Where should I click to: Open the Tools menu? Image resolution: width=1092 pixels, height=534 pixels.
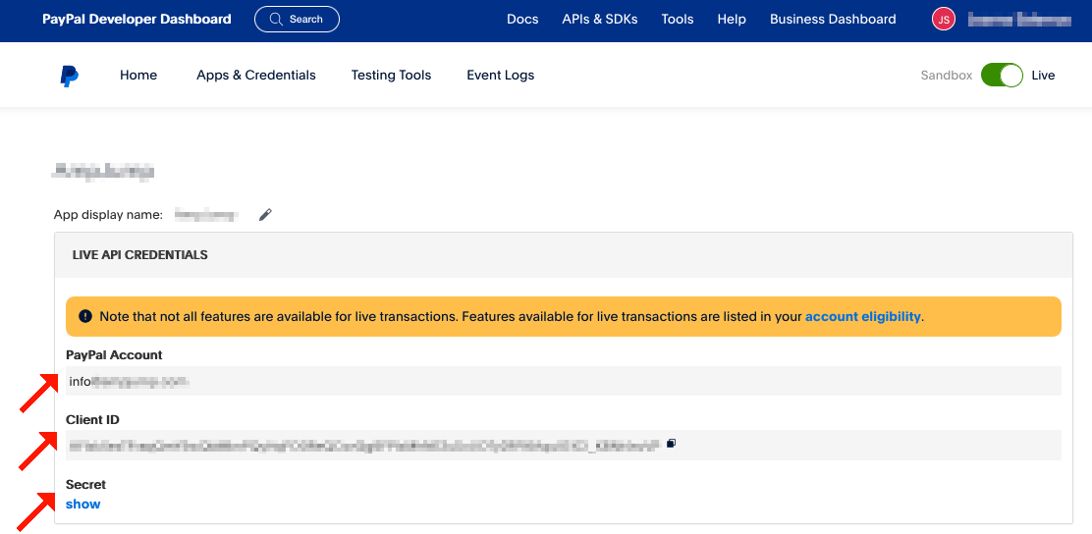(678, 20)
